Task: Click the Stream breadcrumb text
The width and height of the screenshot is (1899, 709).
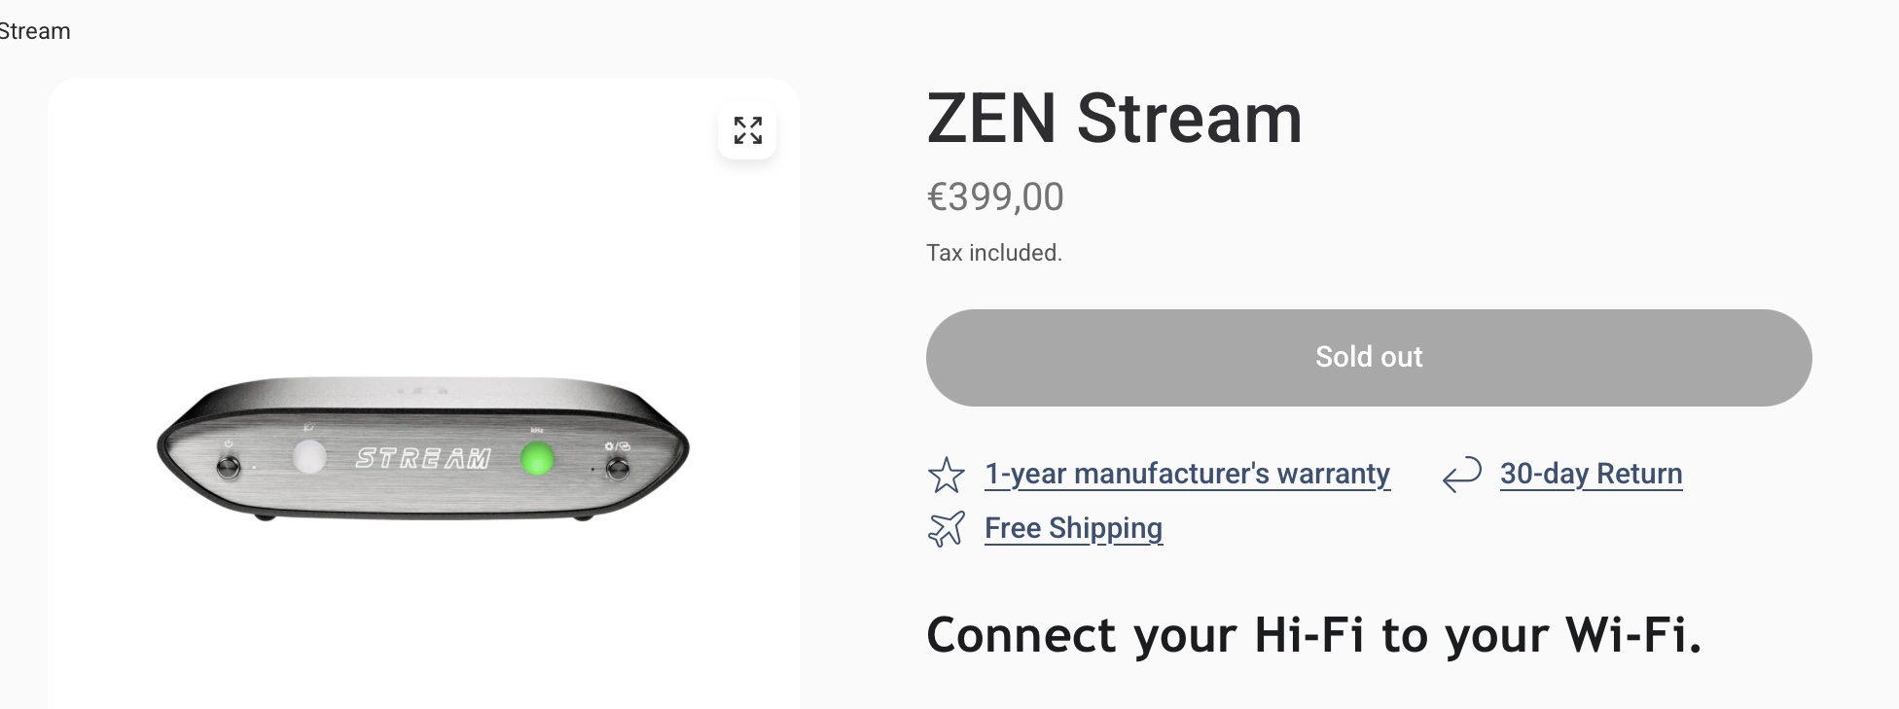Action: [x=35, y=31]
